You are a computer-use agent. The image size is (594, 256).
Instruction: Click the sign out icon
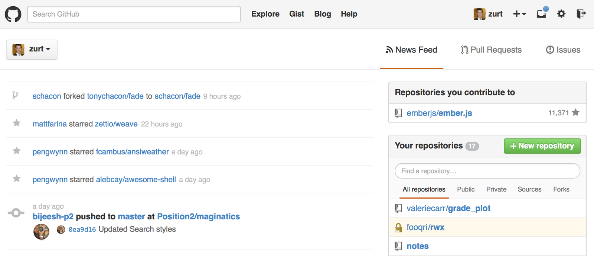tap(581, 14)
